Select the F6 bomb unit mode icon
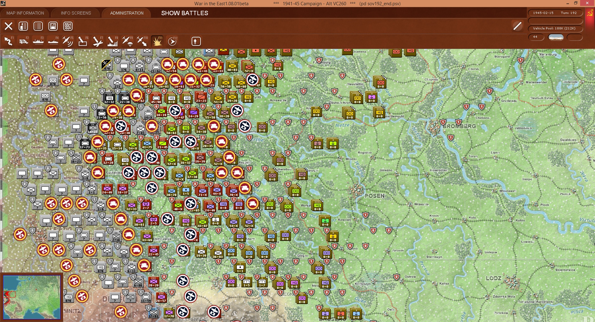The width and height of the screenshot is (595, 322). point(82,41)
